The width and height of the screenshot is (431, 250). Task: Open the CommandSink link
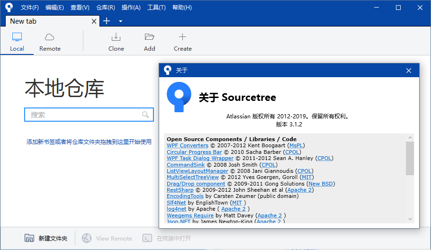tap(186, 165)
